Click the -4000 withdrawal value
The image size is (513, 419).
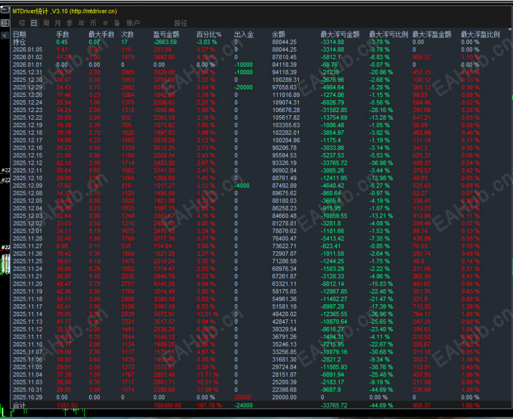coord(242,186)
